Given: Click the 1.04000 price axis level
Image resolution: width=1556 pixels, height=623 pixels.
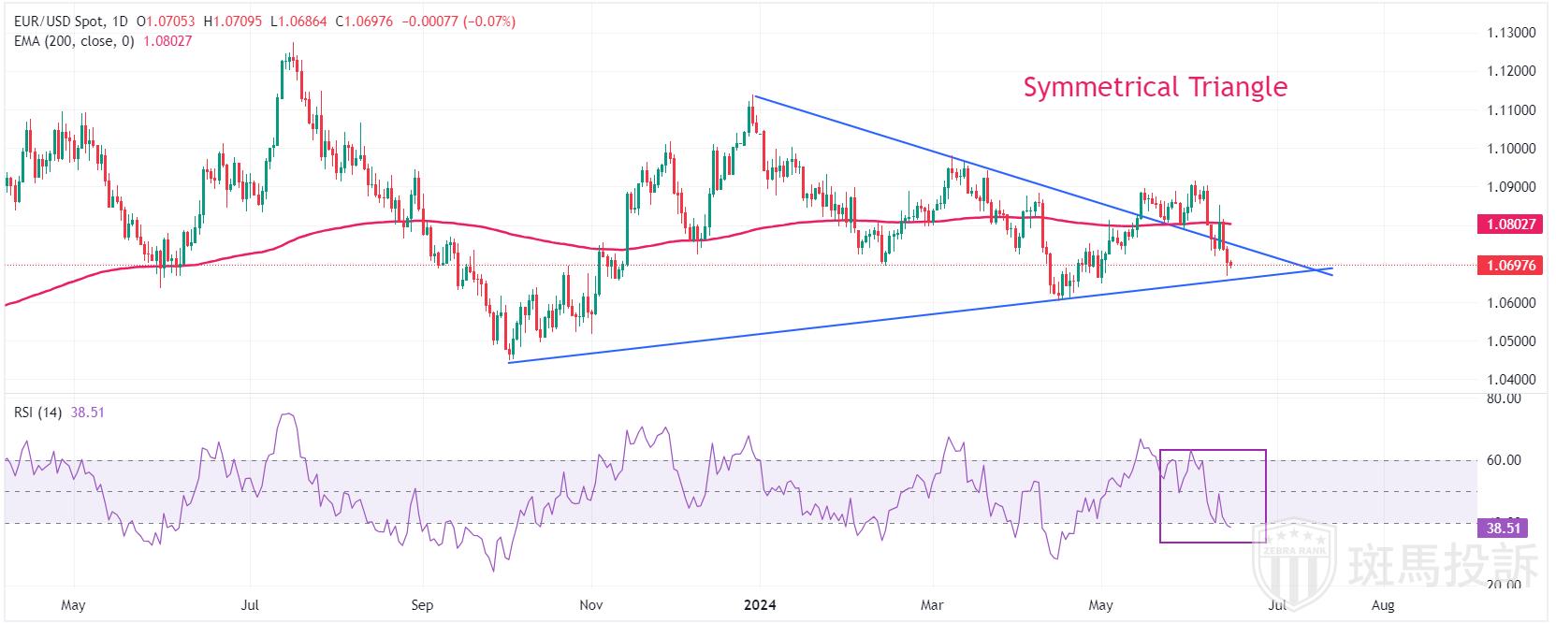Looking at the screenshot, I should pyautogui.click(x=1511, y=380).
